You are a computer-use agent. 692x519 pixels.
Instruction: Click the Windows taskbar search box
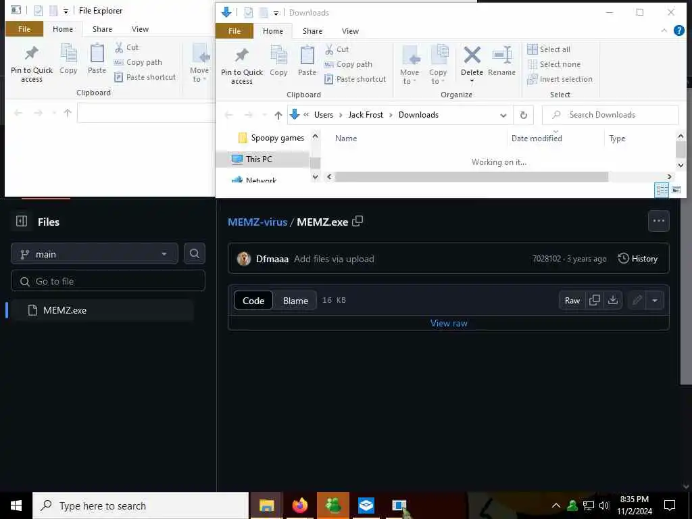141,505
